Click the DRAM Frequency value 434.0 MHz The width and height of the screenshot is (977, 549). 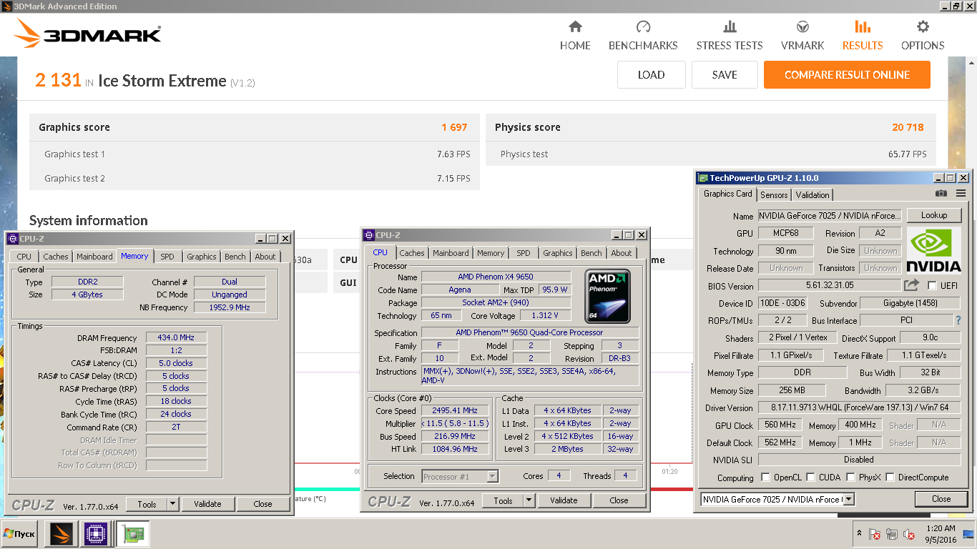click(176, 337)
